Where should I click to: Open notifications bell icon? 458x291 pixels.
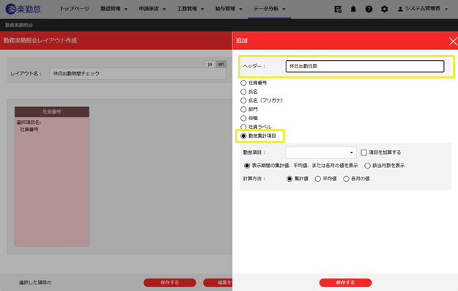point(353,10)
